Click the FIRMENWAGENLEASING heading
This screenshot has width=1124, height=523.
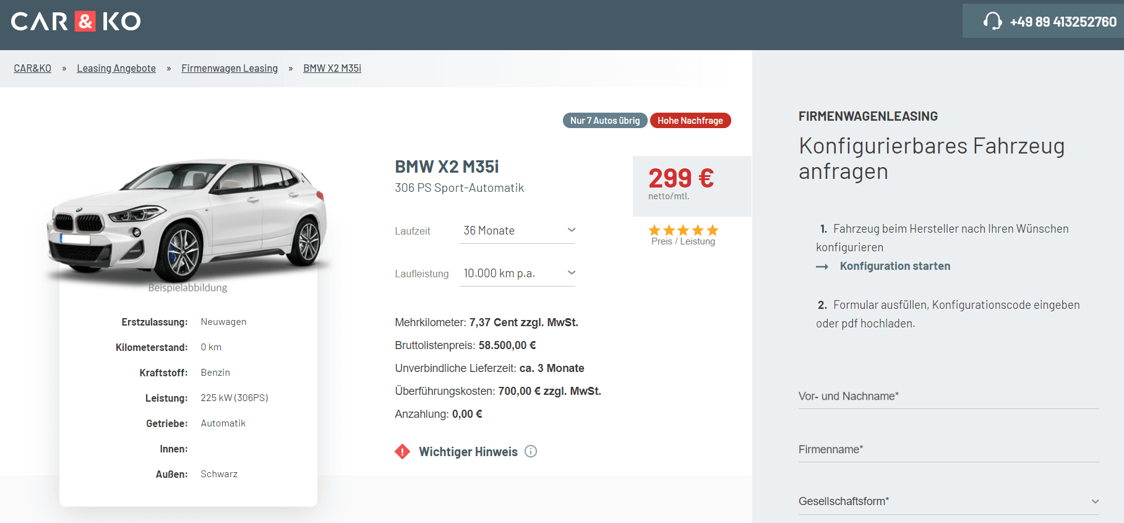(868, 116)
